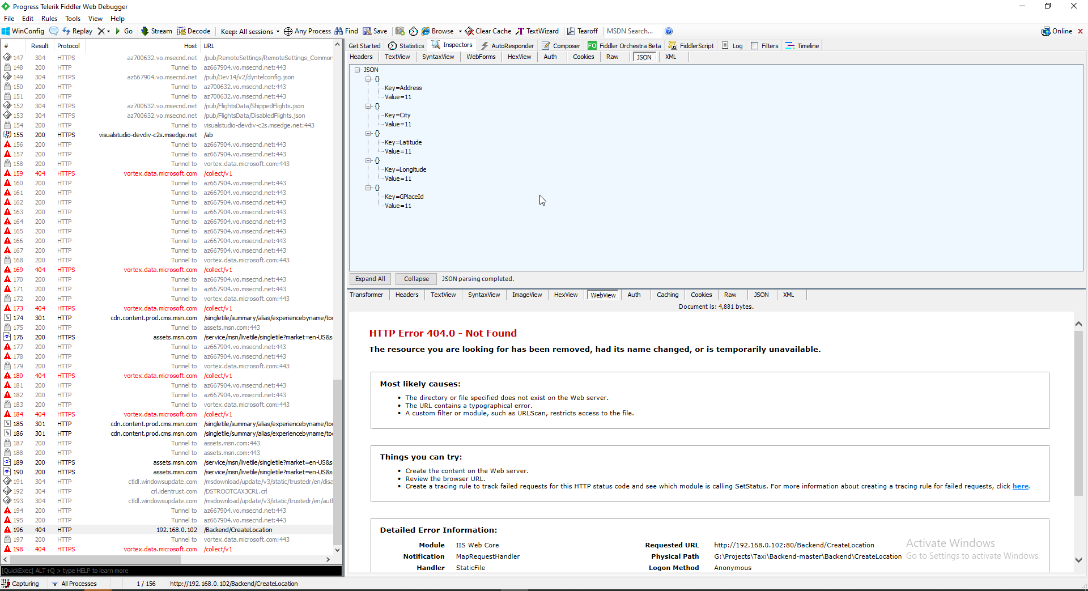Open the Tools menu
The height and width of the screenshot is (591, 1088).
click(x=73, y=19)
